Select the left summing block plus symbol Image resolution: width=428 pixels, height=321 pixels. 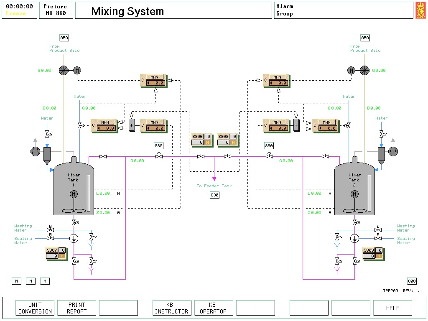pyautogui.click(x=132, y=125)
